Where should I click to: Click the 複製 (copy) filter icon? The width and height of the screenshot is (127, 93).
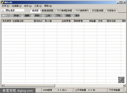63,16
